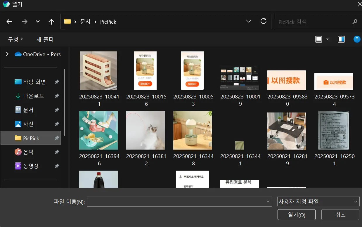Click the sidebar vertical scrollbar
Screen dimensions: 362x227
[65, 102]
